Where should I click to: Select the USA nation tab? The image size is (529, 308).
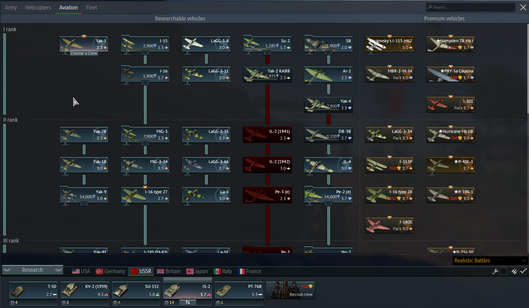coord(81,271)
